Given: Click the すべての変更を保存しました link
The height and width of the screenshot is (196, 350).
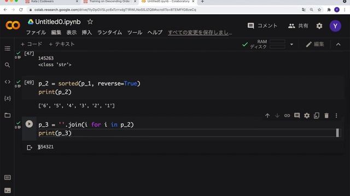Looking at the screenshot, I should tap(200, 33).
